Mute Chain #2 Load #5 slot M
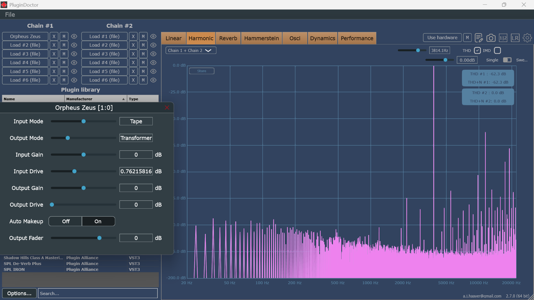This screenshot has height=300, width=534. (143, 71)
